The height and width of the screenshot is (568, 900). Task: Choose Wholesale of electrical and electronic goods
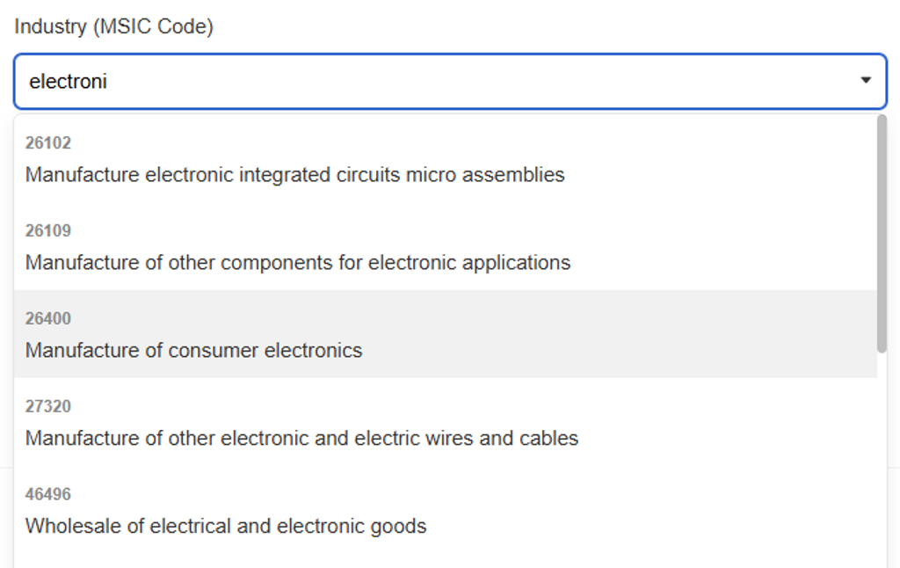226,527
